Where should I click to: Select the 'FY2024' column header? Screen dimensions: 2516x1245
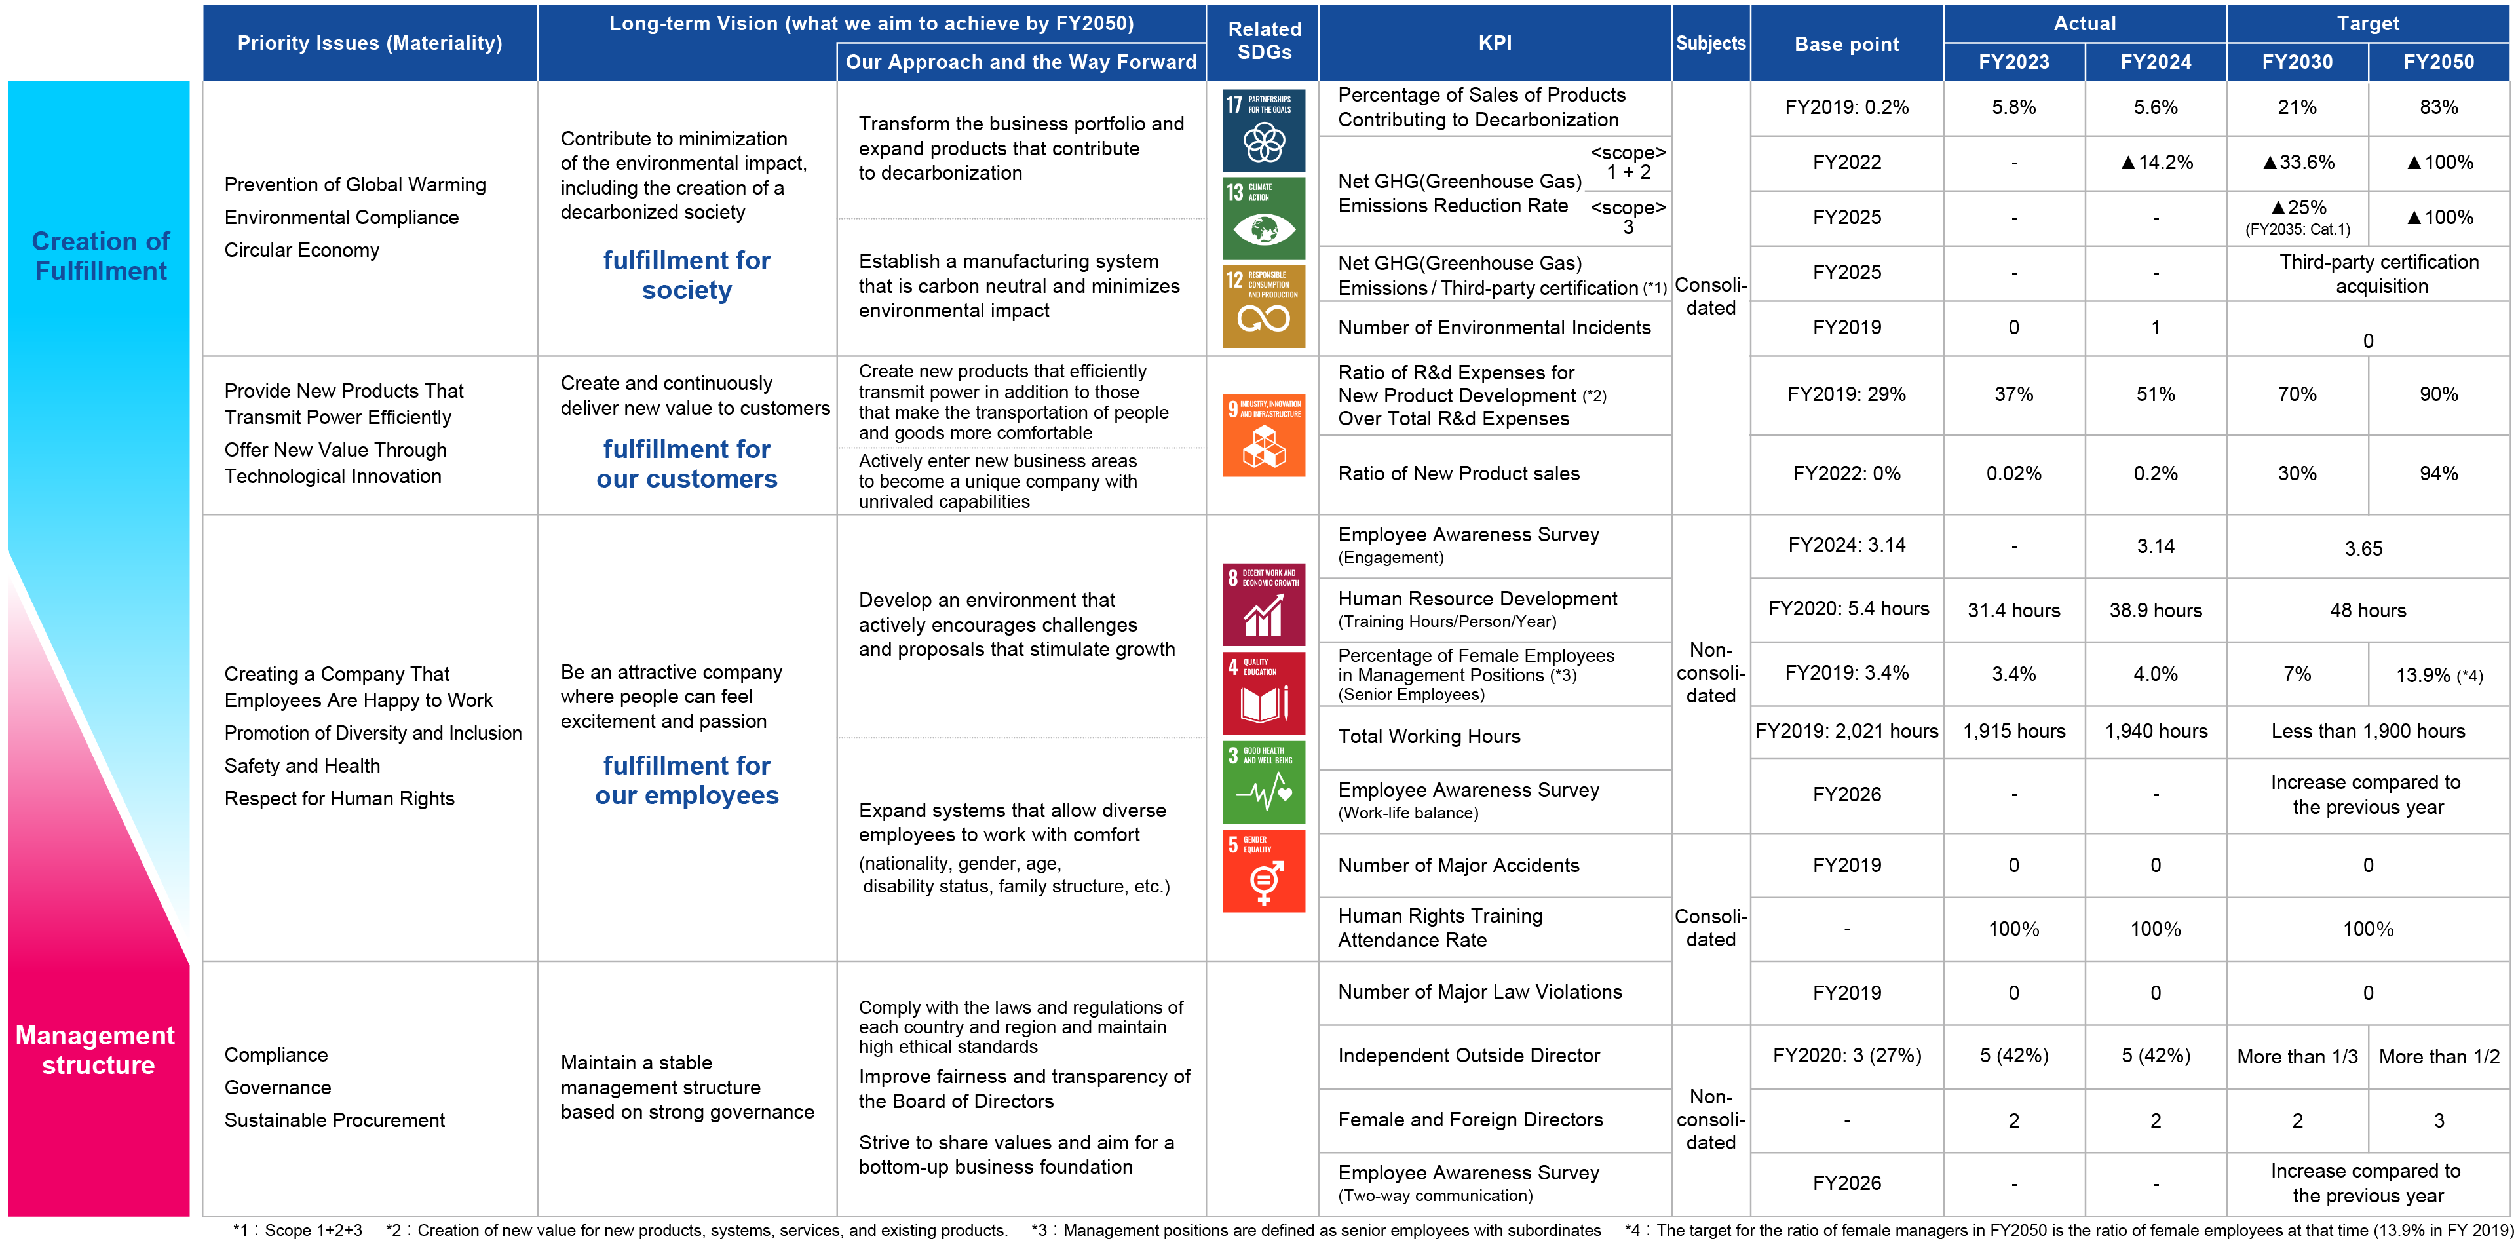click(2156, 62)
